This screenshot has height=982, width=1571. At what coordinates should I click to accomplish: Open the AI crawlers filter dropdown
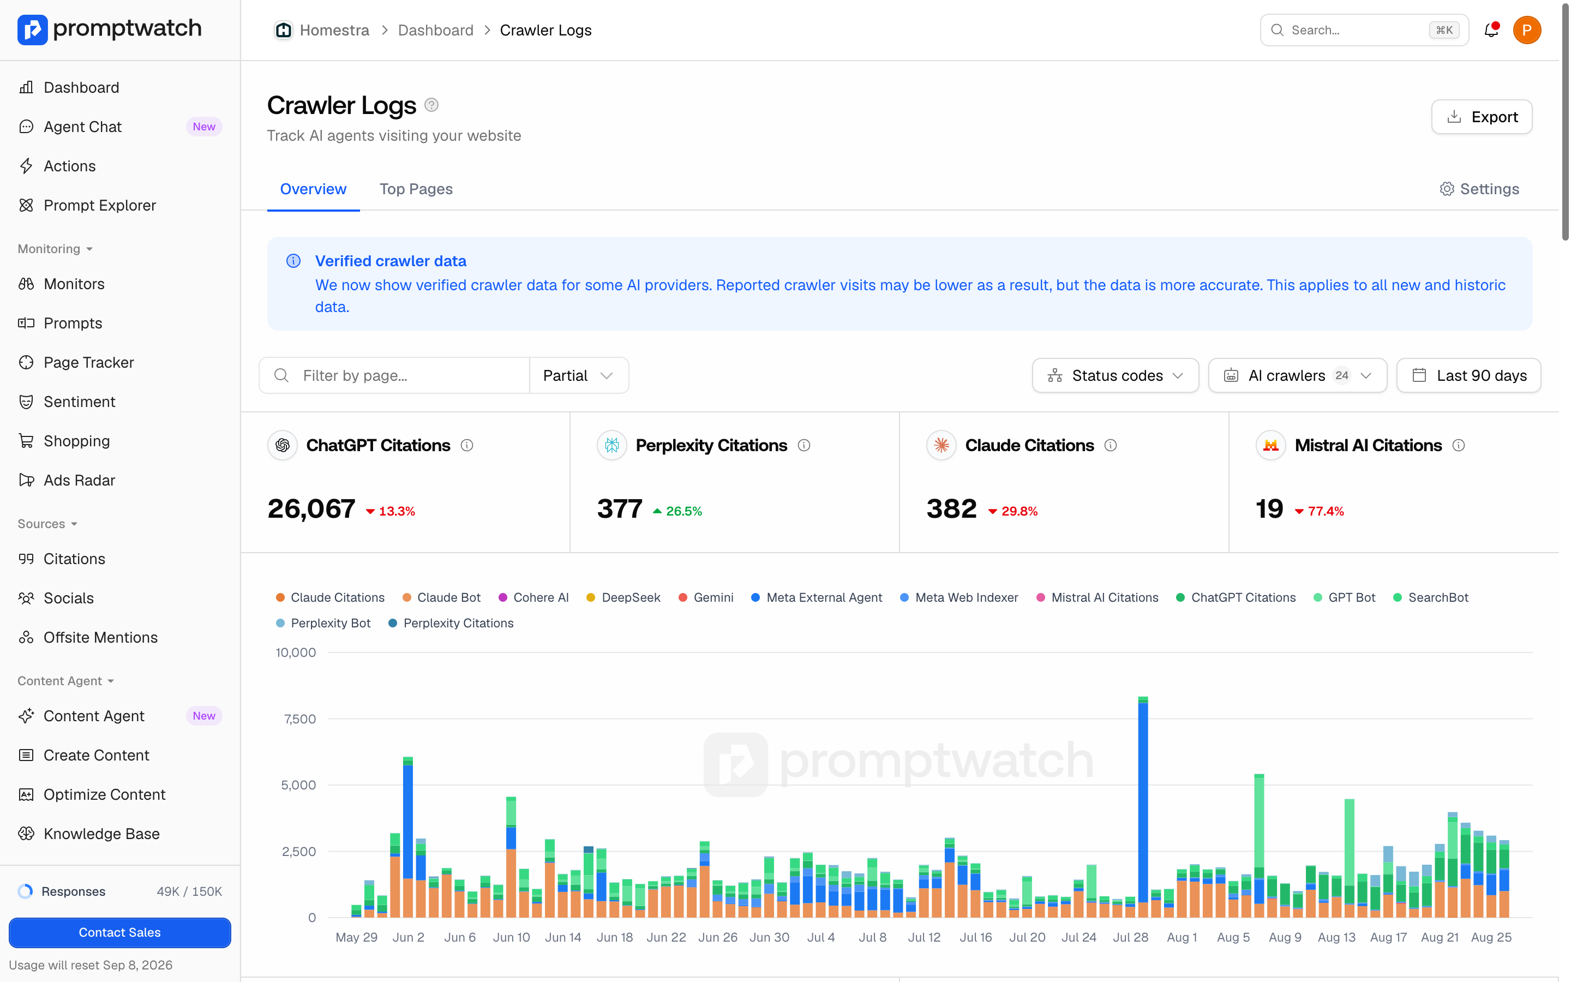[x=1298, y=375]
